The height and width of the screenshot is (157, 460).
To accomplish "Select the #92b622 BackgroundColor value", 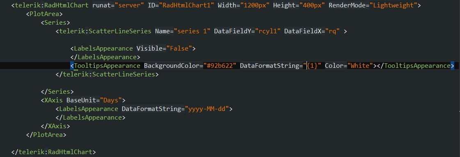I will 220,66.
